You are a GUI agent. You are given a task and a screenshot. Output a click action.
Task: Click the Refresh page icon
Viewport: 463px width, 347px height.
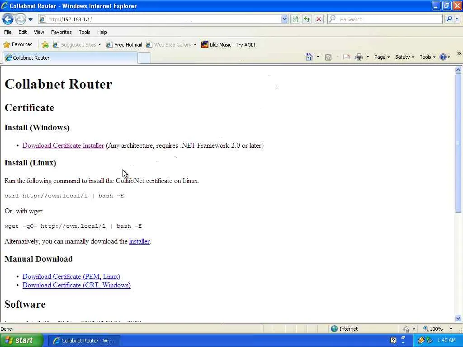tap(307, 19)
